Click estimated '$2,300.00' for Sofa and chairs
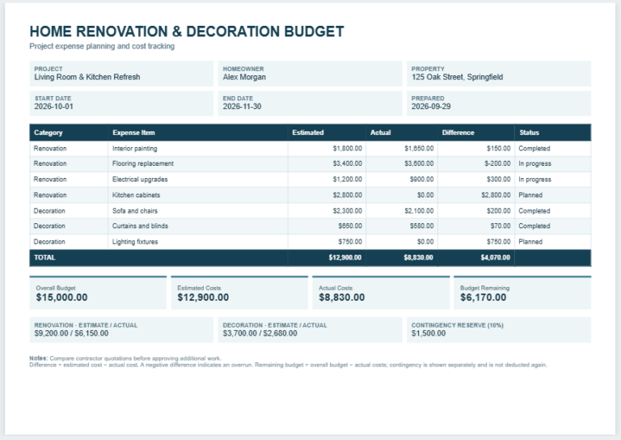 [x=348, y=211]
